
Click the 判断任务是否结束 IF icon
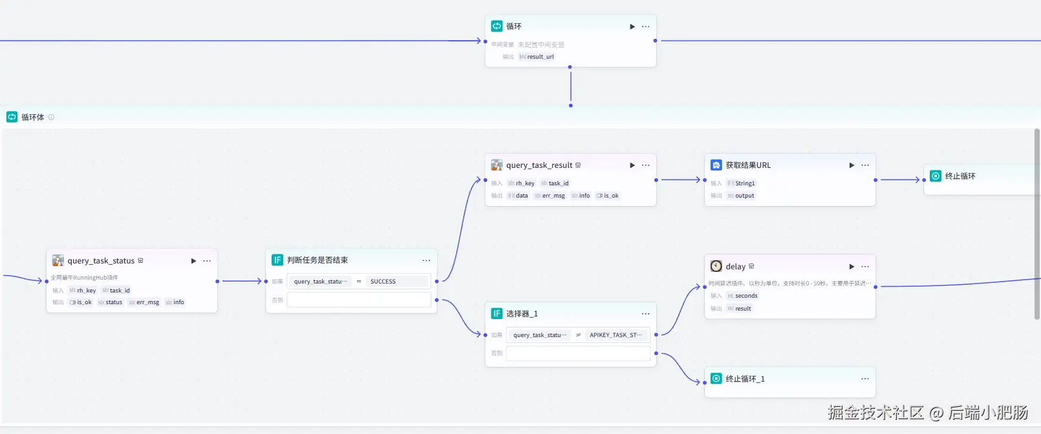click(277, 260)
